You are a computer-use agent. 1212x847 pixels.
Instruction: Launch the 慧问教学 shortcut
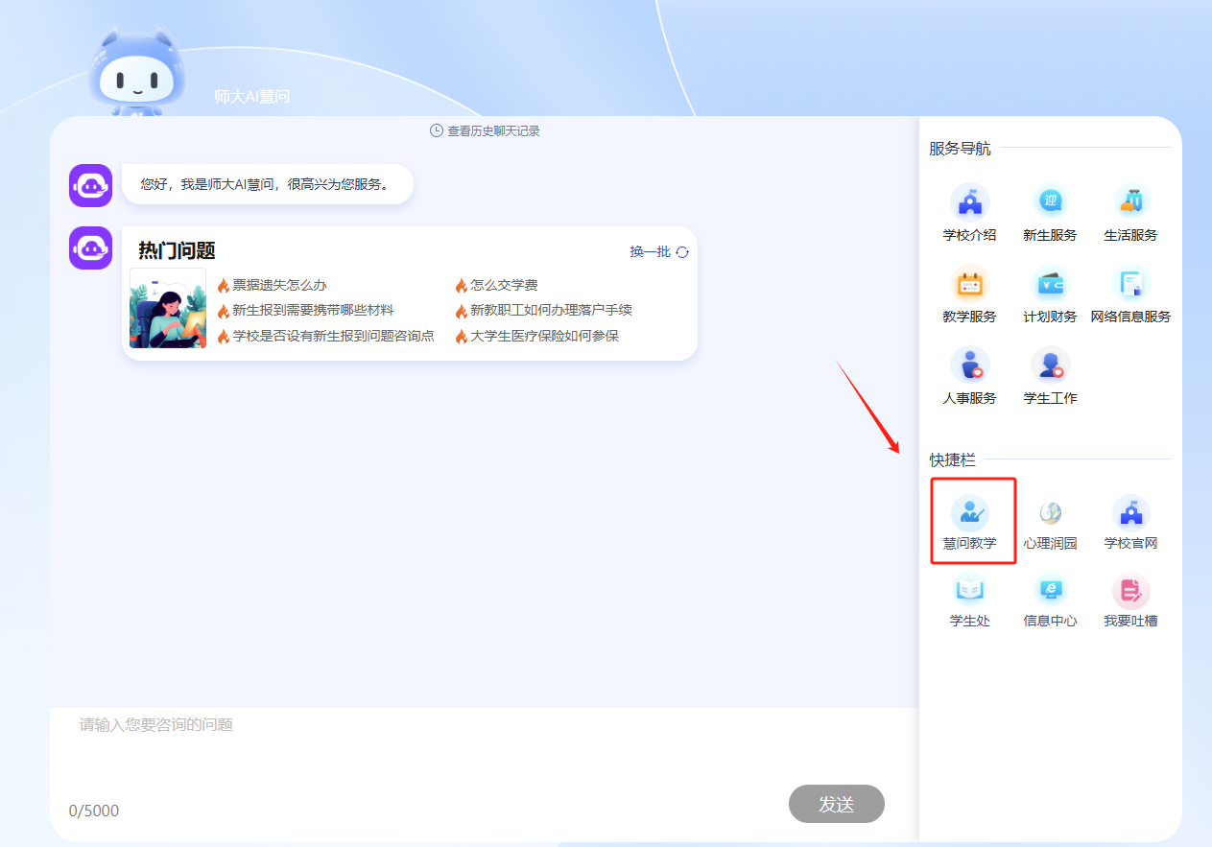[969, 522]
